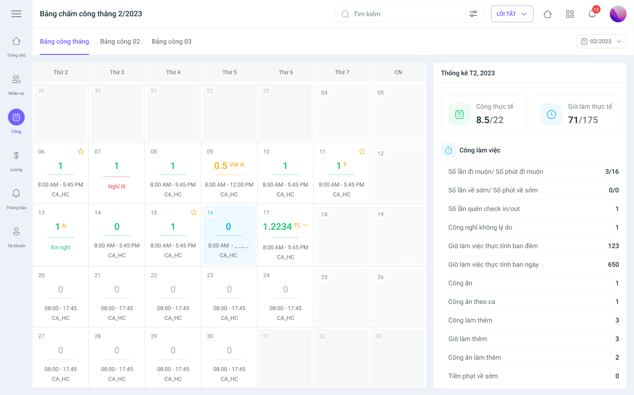Open the apps grid icon
634x395 pixels.
click(x=570, y=14)
